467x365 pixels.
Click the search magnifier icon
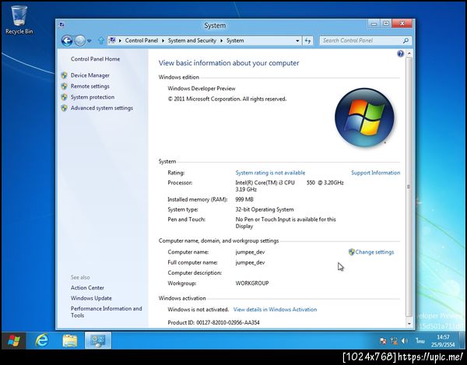click(406, 40)
